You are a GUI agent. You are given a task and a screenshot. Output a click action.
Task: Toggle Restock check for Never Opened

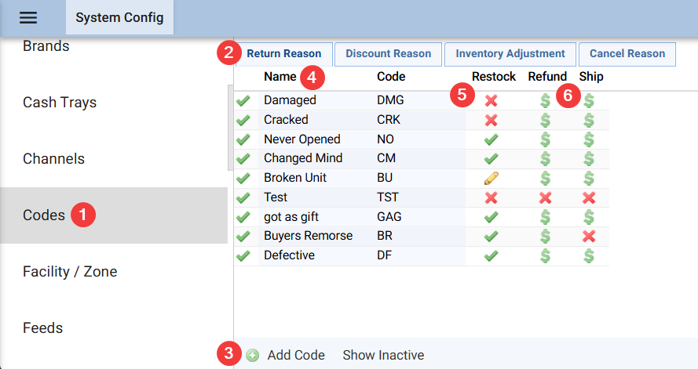pyautogui.click(x=492, y=139)
